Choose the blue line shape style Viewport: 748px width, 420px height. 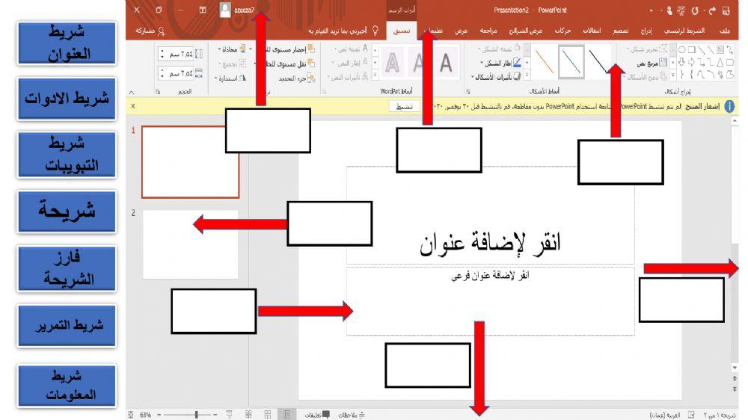[x=571, y=61]
